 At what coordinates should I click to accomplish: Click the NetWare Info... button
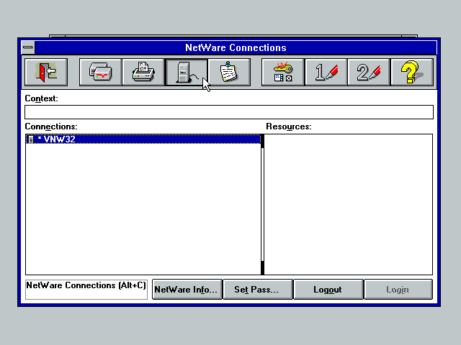coord(187,290)
